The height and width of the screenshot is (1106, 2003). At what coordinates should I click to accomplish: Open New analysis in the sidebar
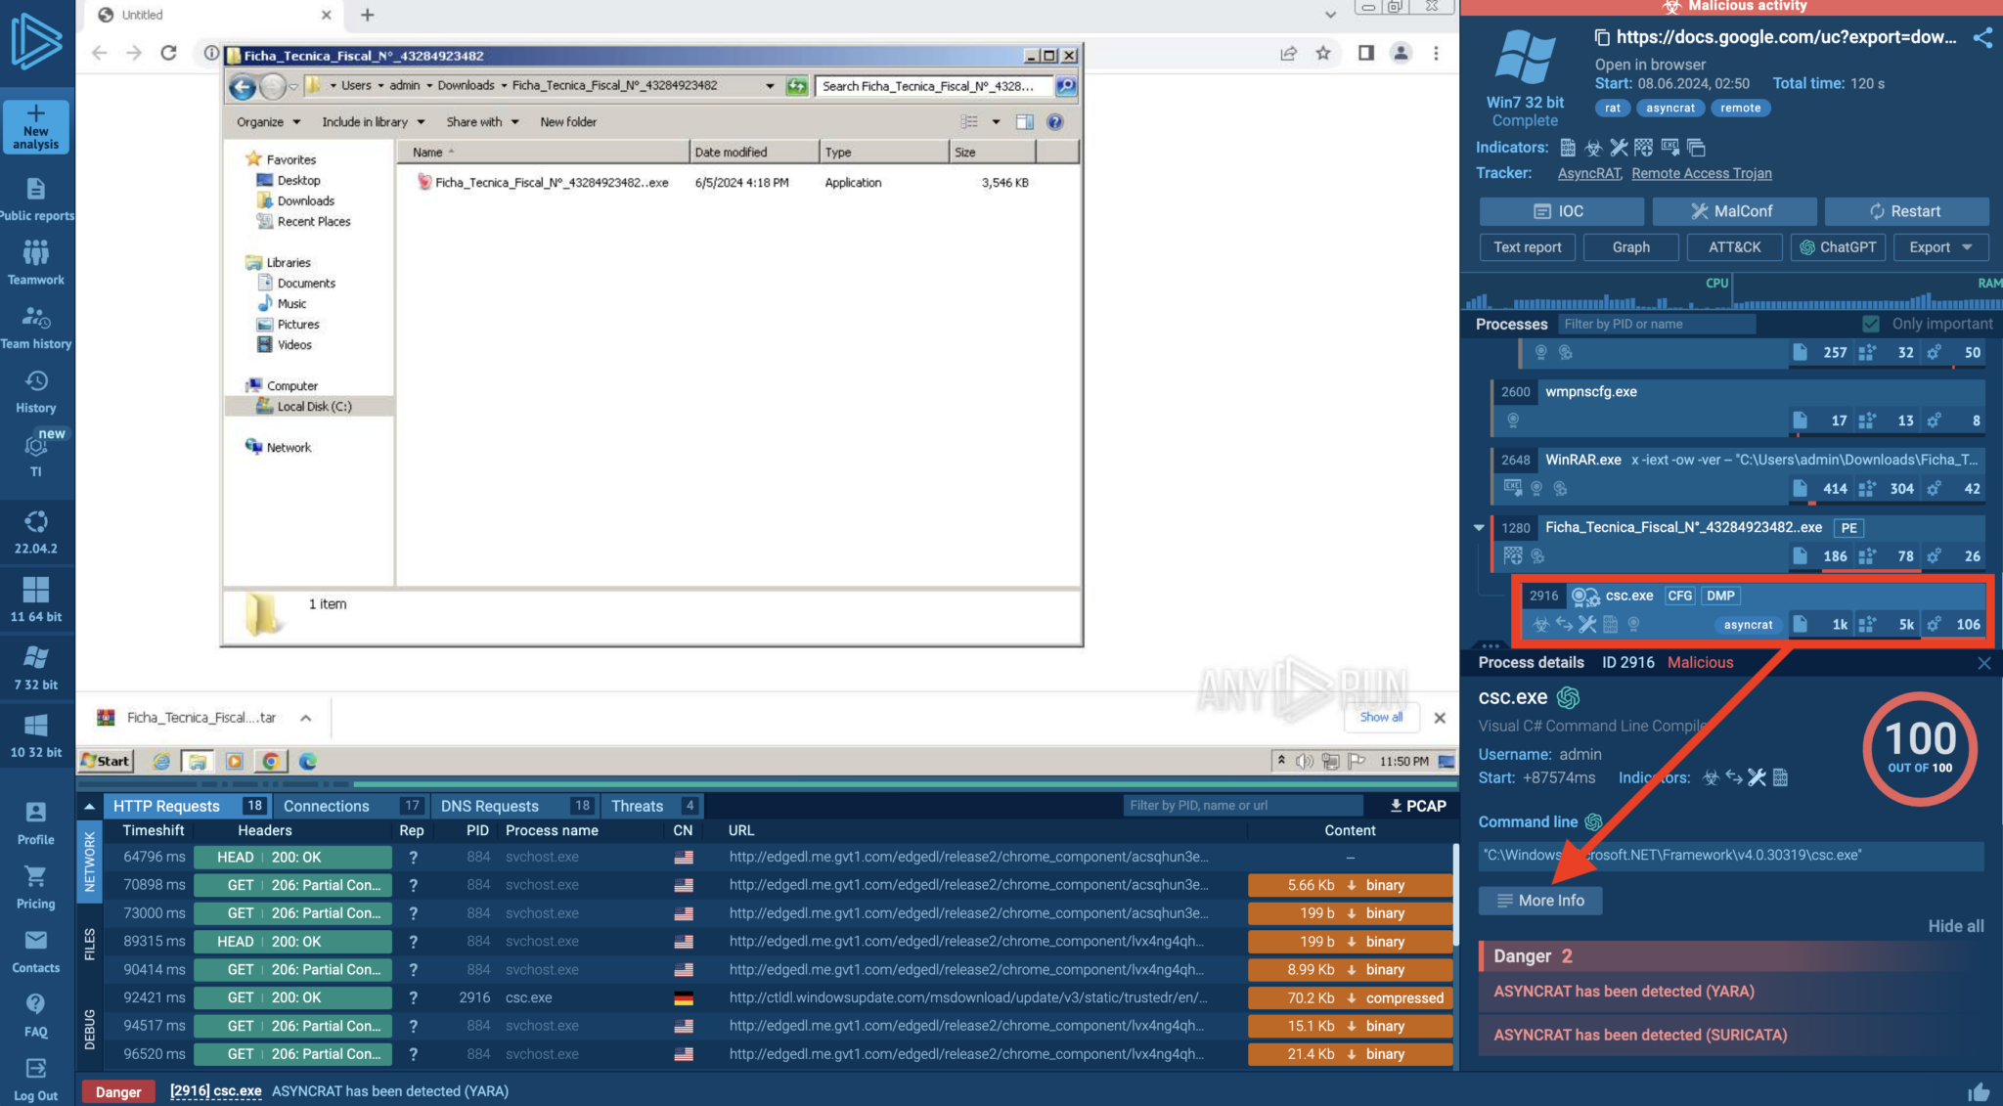point(36,127)
